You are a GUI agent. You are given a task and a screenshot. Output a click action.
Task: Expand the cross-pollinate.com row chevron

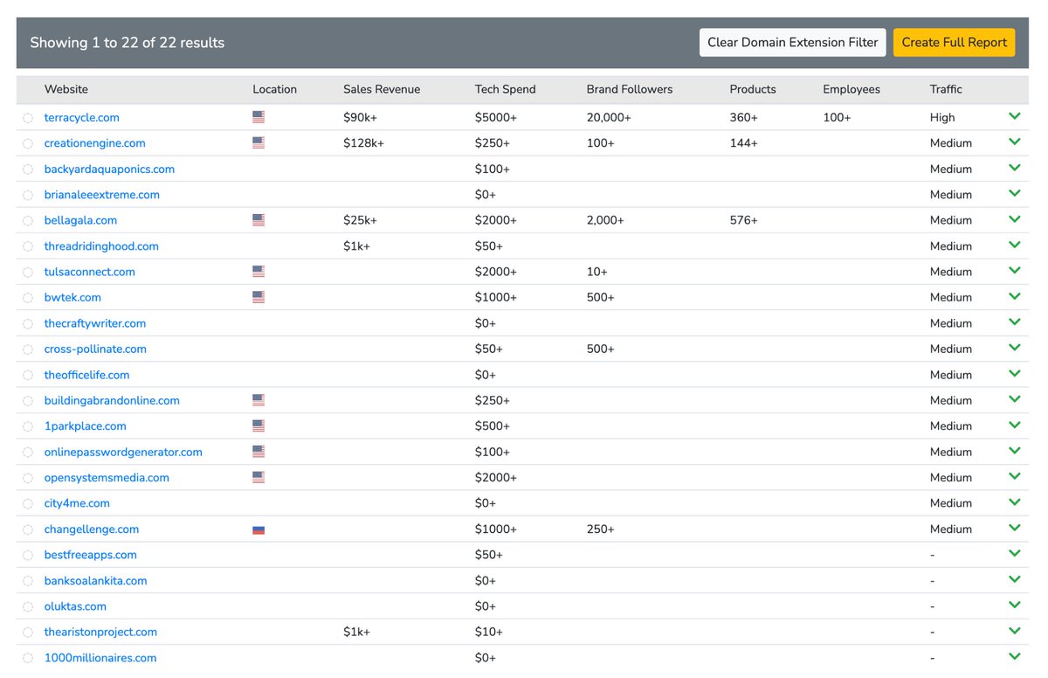[1014, 348]
